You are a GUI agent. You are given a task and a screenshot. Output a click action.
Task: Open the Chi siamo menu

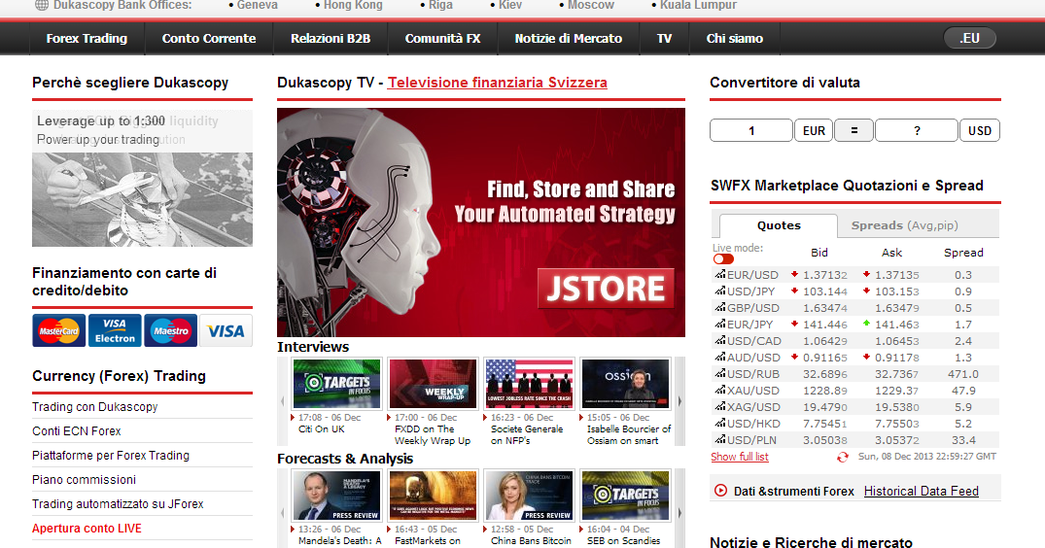click(x=735, y=39)
